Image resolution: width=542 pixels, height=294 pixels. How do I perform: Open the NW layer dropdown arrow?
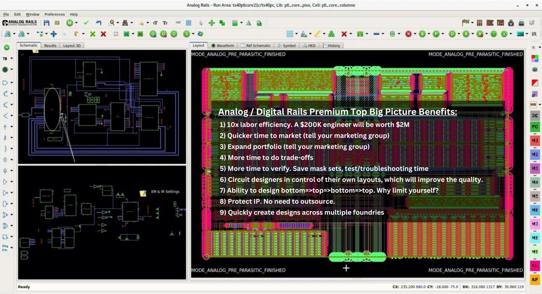coord(540,105)
